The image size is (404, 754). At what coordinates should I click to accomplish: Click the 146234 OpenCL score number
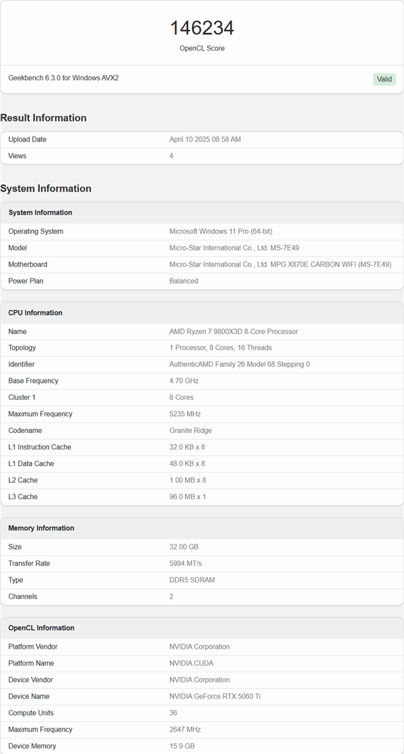click(x=201, y=28)
